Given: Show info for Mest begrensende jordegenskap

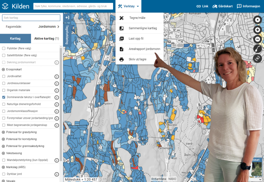Looking at the screenshot, I should click(57, 125).
